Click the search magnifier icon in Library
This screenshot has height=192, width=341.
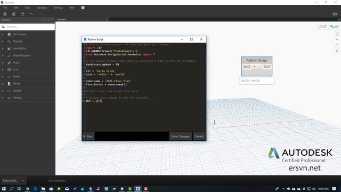click(x=3, y=27)
